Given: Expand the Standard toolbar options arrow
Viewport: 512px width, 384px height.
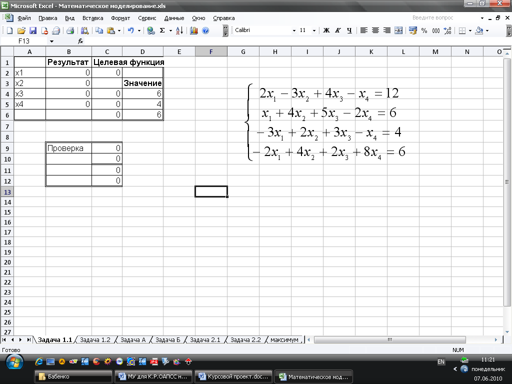Looking at the screenshot, I should click(x=225, y=30).
